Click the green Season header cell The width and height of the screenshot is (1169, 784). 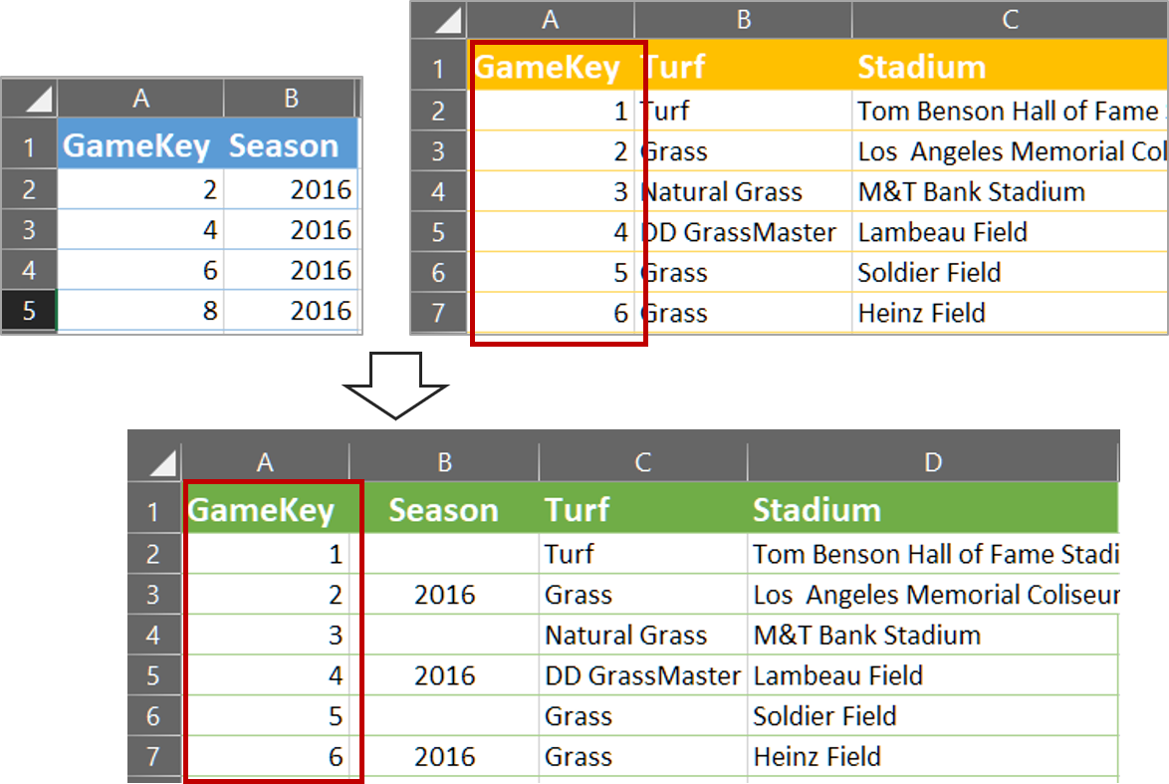click(x=444, y=510)
